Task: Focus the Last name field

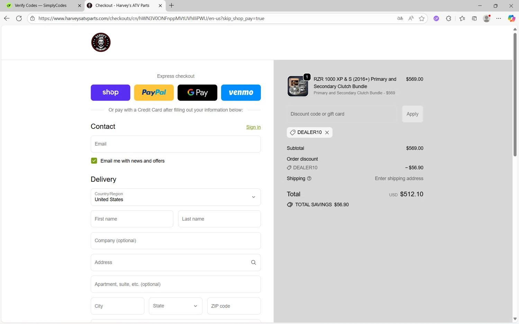Action: point(219,219)
